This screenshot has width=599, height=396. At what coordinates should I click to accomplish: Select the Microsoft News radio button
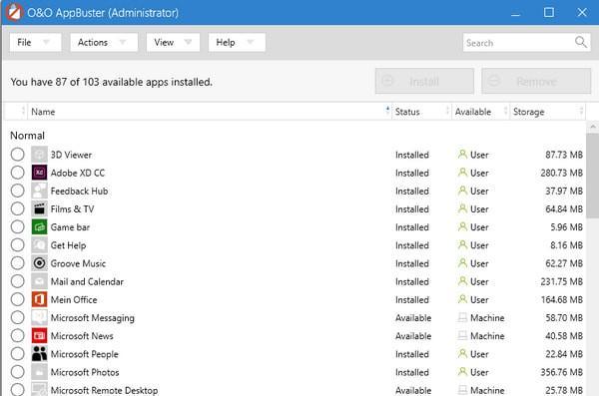coord(18,336)
